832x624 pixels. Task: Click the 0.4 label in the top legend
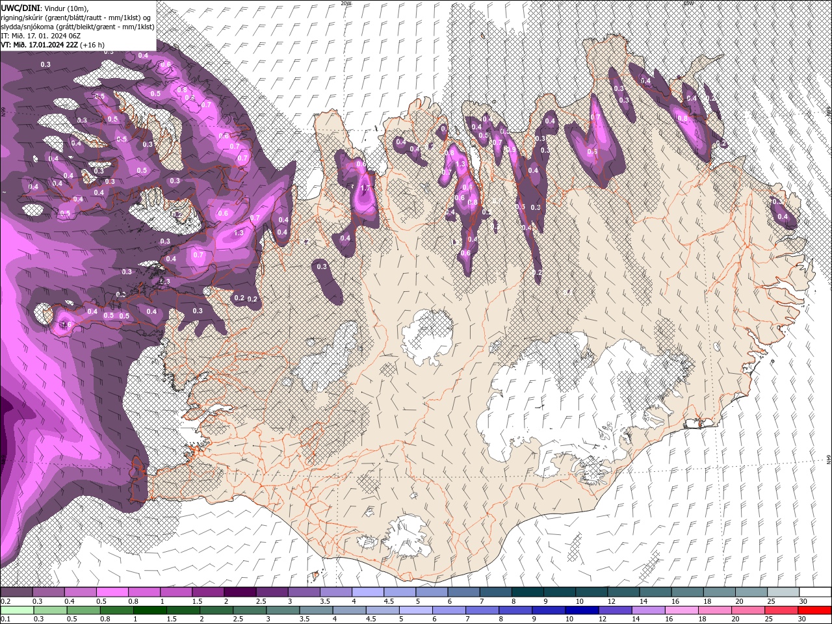69,601
